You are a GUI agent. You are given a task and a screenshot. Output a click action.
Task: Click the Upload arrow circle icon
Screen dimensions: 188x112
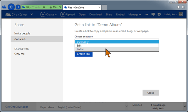pos(63,14)
